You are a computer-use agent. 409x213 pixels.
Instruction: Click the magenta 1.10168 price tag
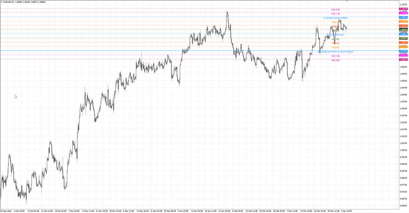pyautogui.click(x=404, y=13)
